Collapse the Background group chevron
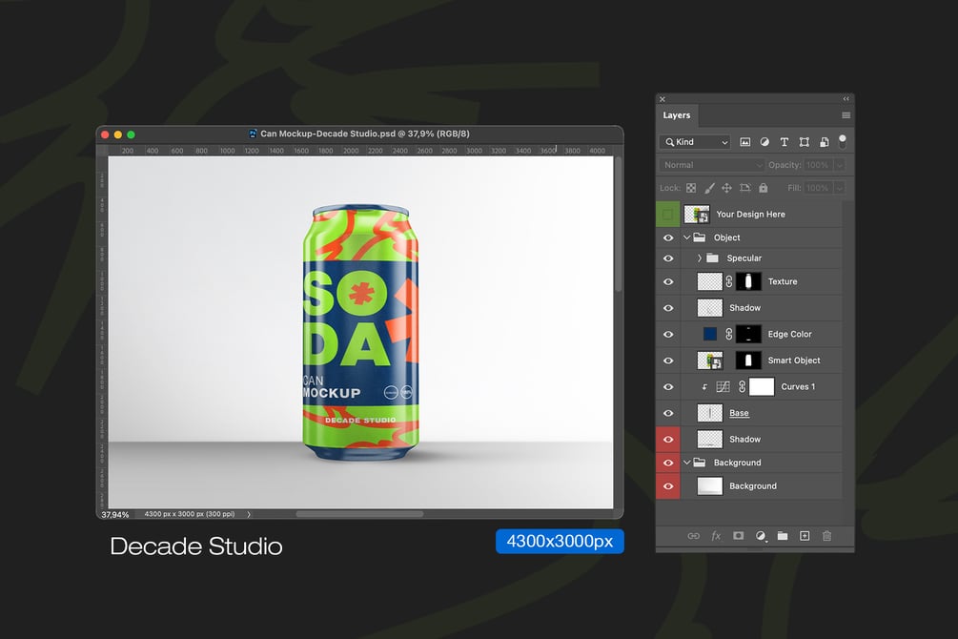This screenshot has width=958, height=639. click(686, 463)
